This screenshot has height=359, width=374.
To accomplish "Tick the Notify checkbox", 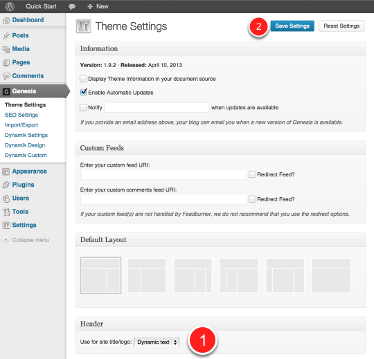I will 83,107.
